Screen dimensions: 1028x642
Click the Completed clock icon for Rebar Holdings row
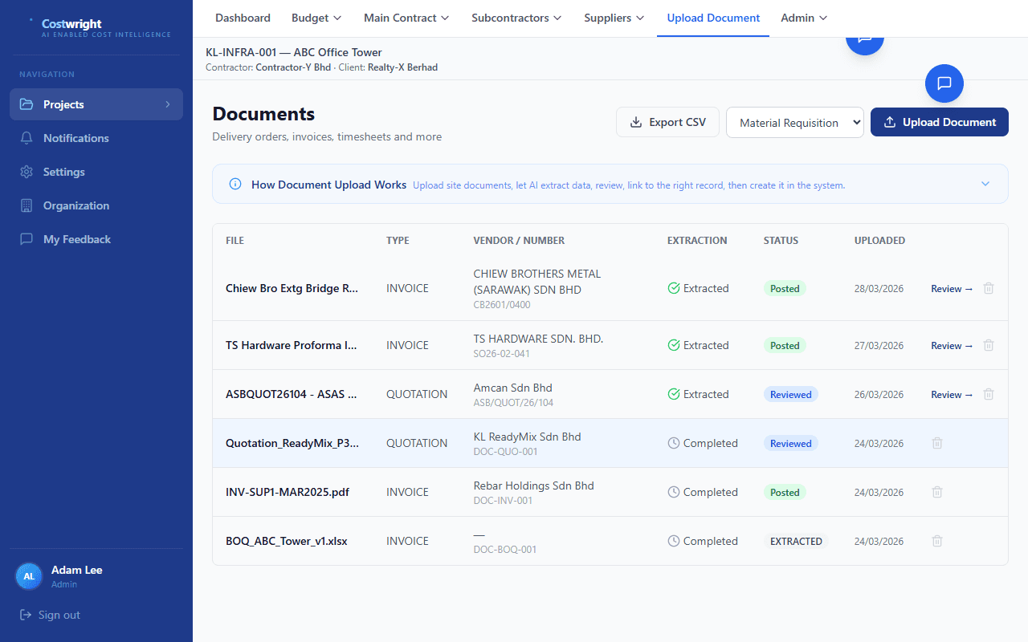pyautogui.click(x=674, y=492)
